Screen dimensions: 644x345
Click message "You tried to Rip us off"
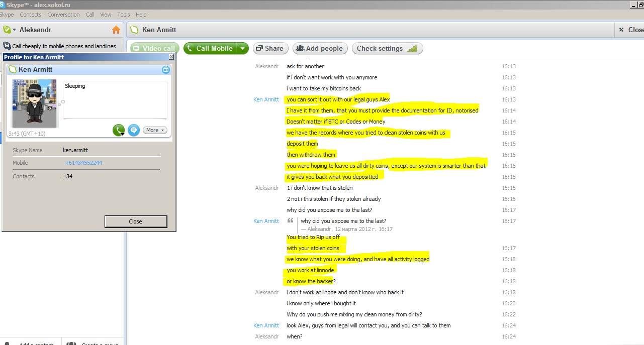[313, 237]
